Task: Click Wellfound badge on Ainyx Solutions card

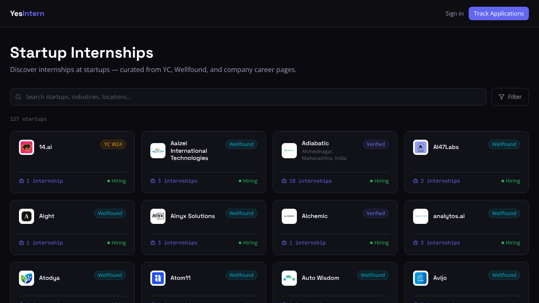Action: click(241, 213)
